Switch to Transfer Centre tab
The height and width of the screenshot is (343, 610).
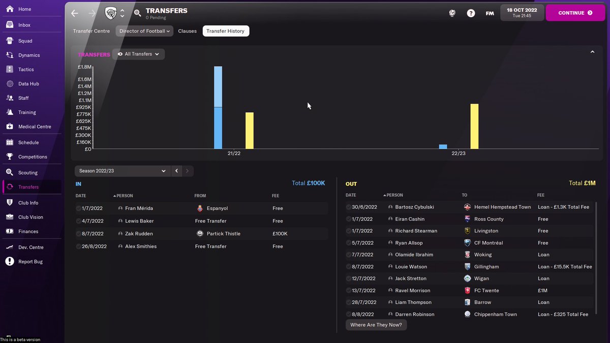click(x=91, y=31)
